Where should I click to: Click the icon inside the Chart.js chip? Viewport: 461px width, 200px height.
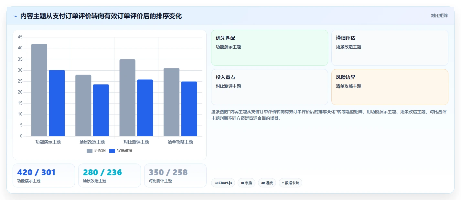216,183
